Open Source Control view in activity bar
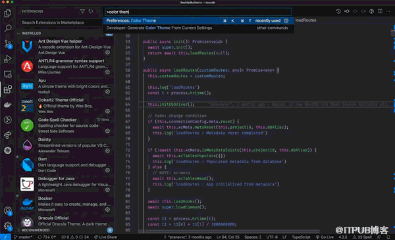 point(7,44)
